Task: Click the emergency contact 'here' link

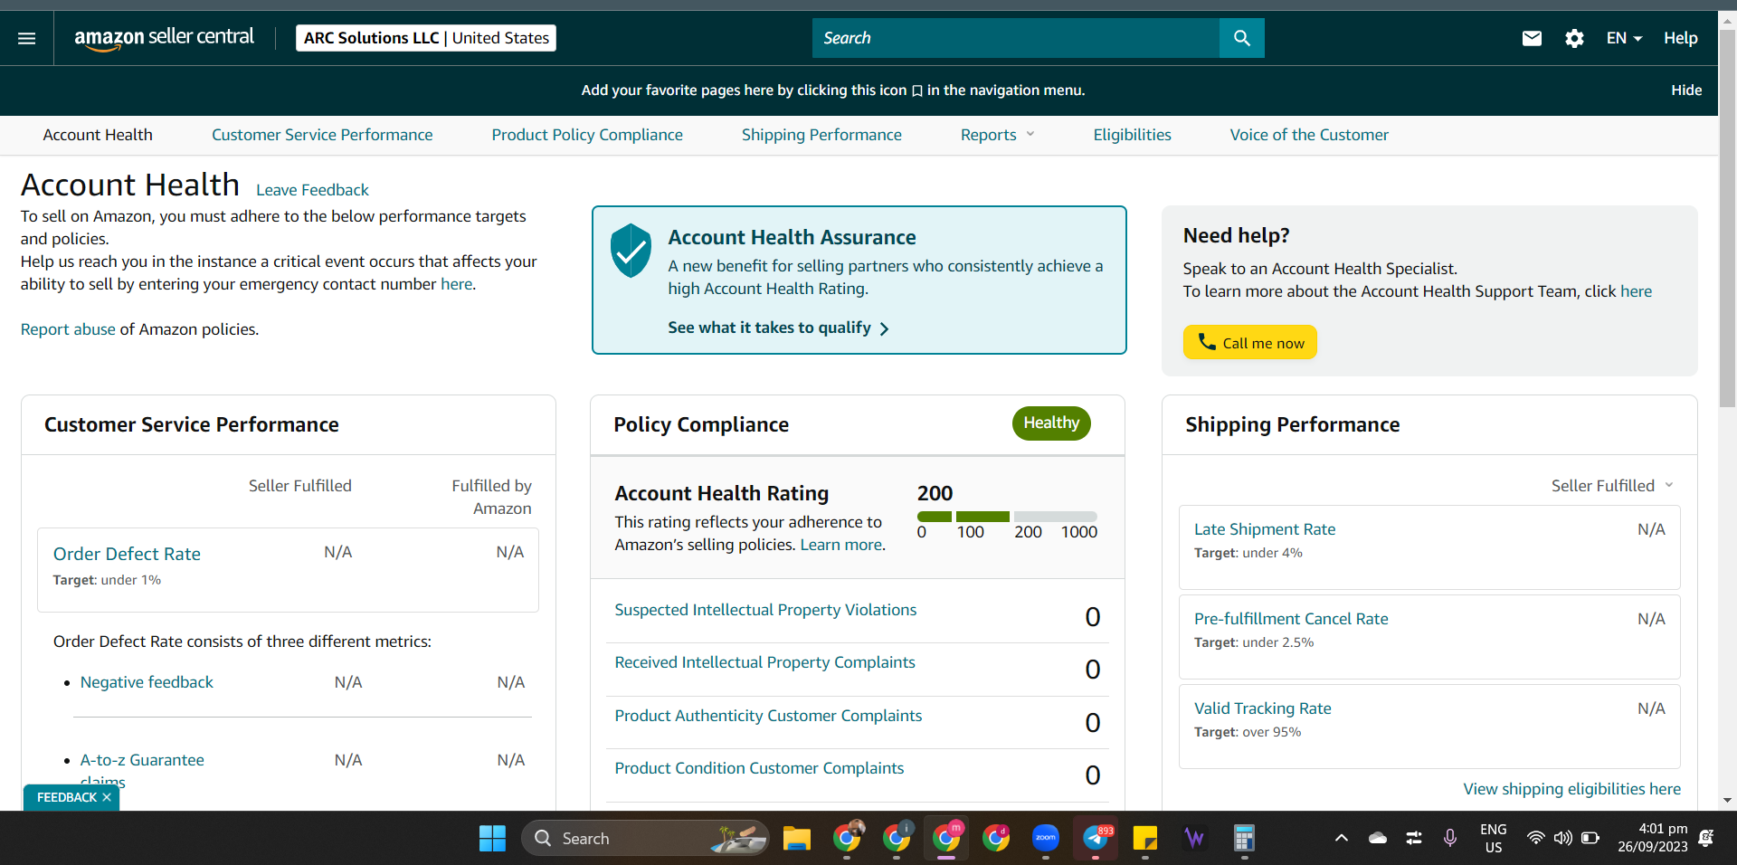Action: click(x=456, y=284)
